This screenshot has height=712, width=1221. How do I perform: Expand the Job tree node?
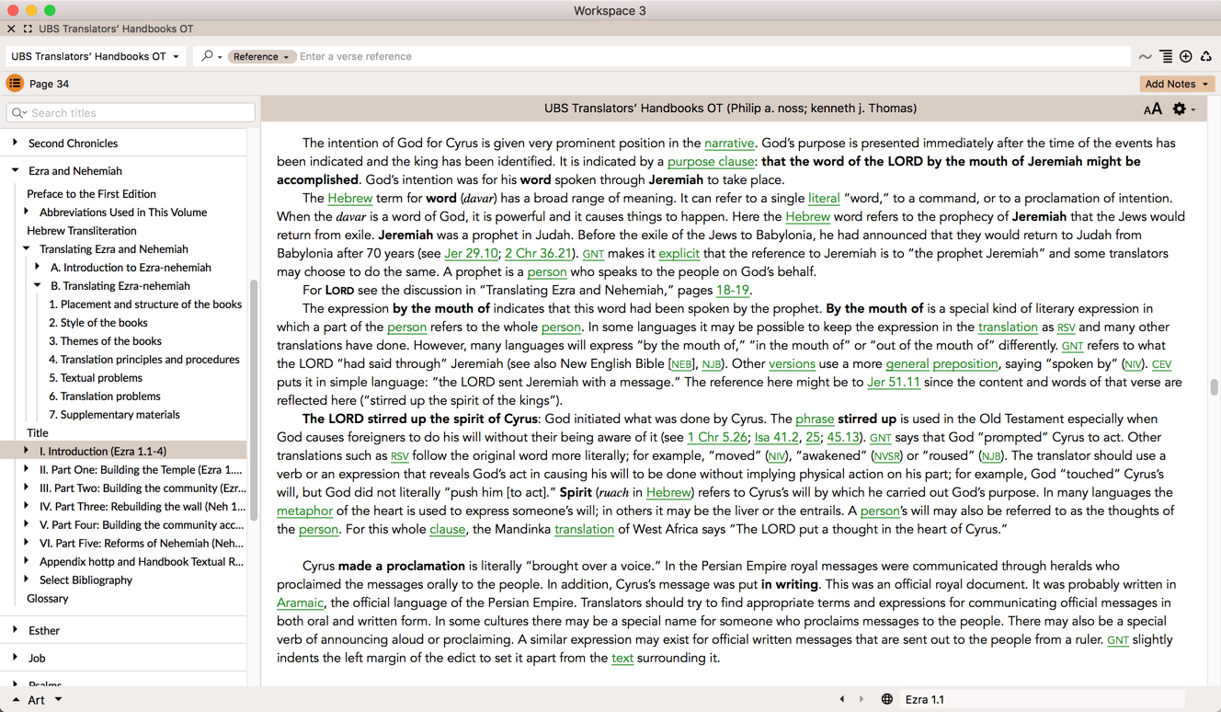point(15,658)
